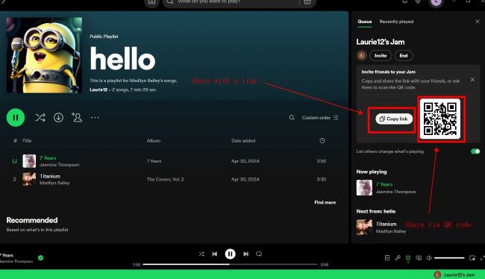Switch to the Recently played tab
This screenshot has height=279, width=485.
pos(396,22)
